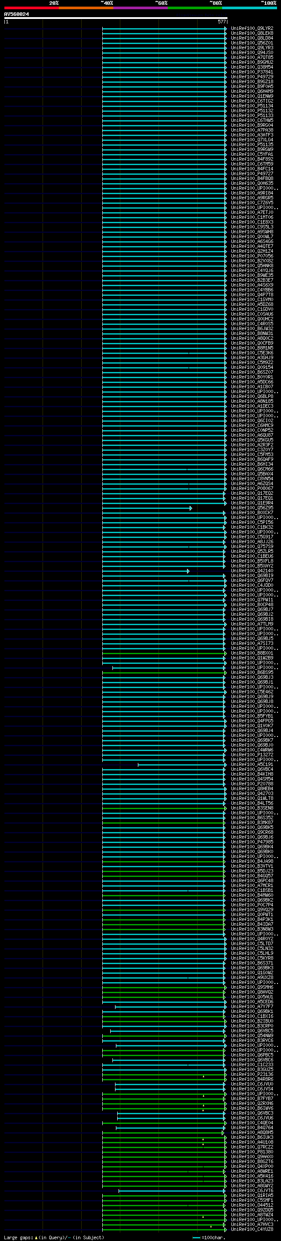Image resolution: width=281 pixels, height=1241 pixels.
Task: Select hit label UniRef100_Q757S9
Action: coord(252,546)
